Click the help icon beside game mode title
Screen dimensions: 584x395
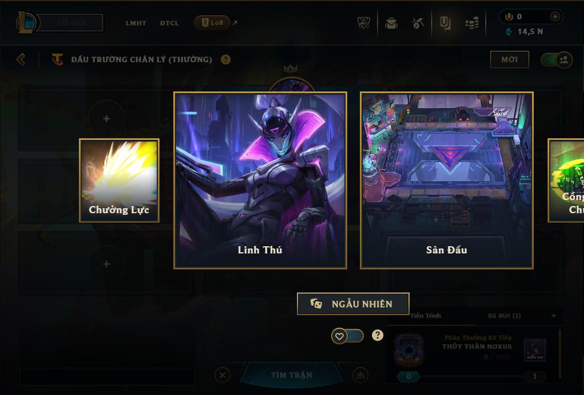[x=225, y=59]
